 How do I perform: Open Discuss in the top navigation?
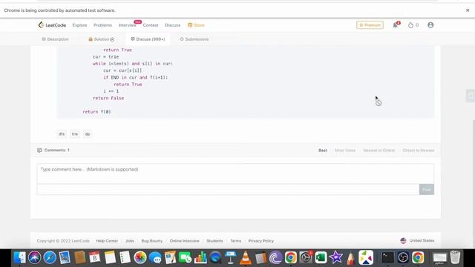[173, 25]
